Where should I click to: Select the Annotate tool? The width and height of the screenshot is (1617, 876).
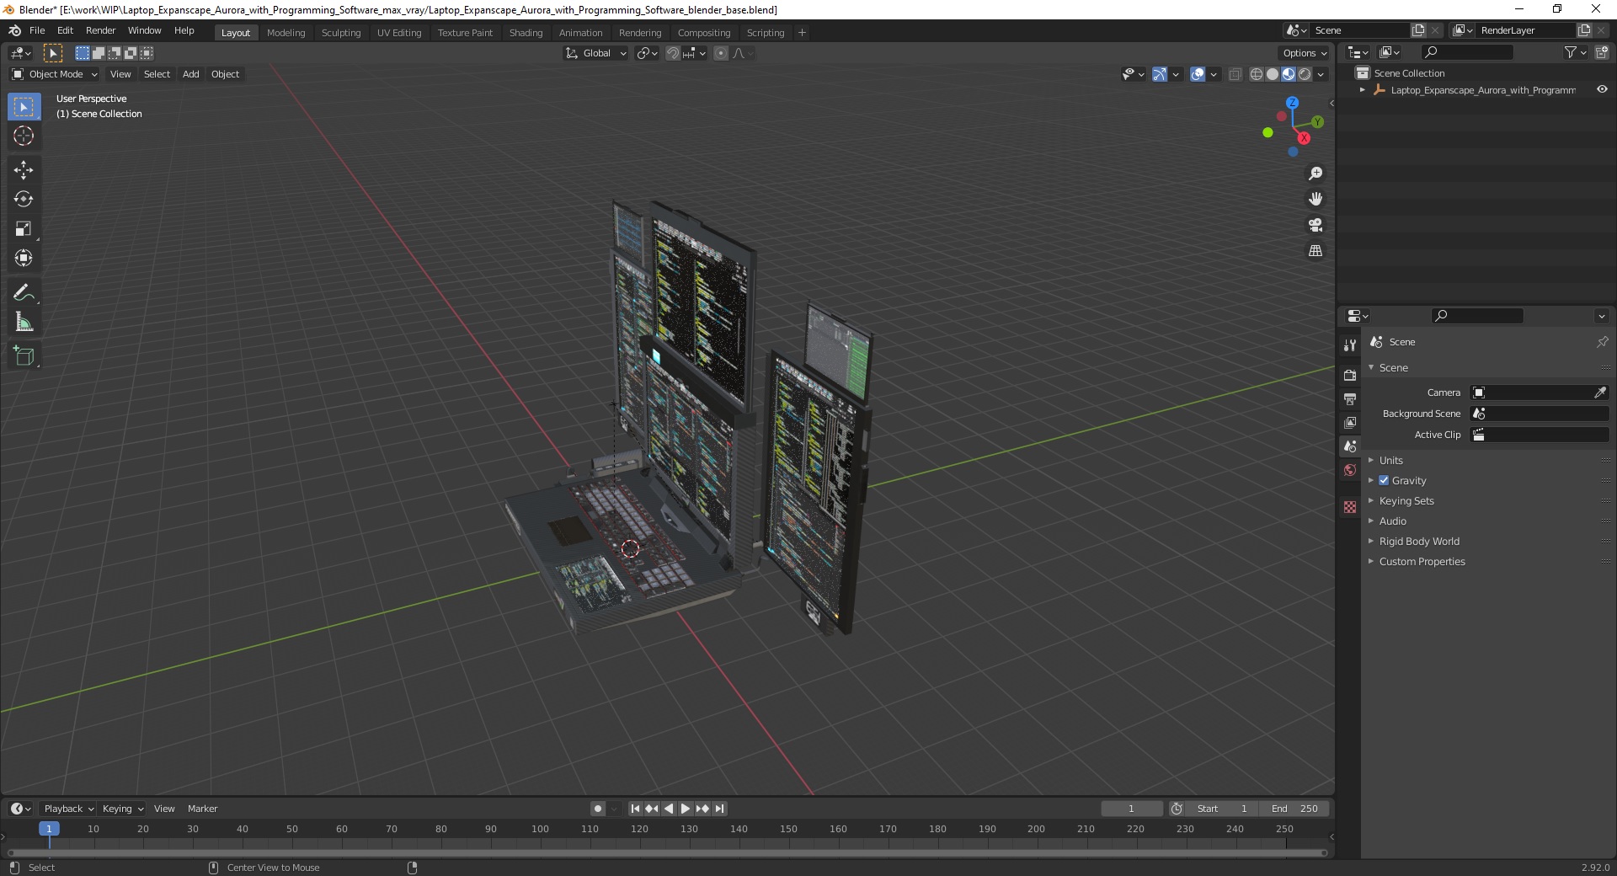(24, 293)
